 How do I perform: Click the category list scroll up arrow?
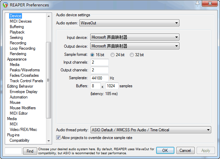point(49,16)
